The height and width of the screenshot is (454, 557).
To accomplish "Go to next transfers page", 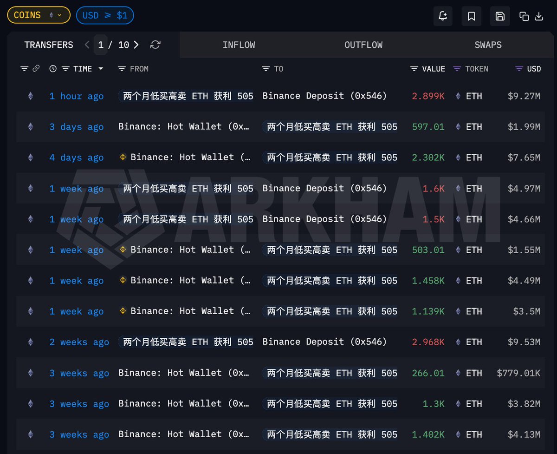I will [136, 45].
